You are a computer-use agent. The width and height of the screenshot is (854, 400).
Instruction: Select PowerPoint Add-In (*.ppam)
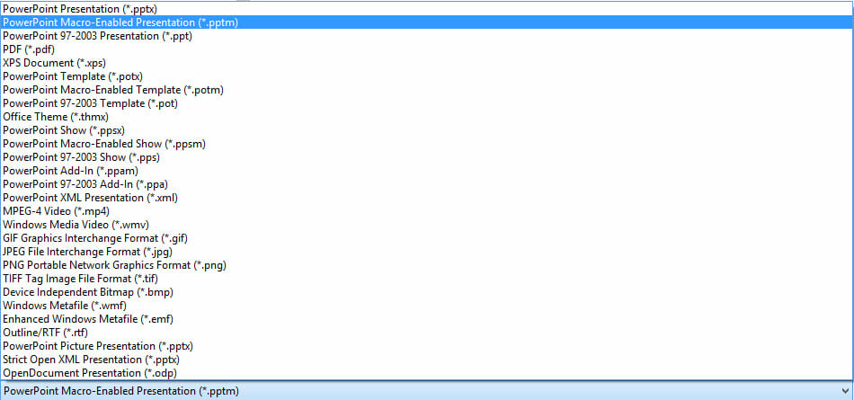click(426, 171)
